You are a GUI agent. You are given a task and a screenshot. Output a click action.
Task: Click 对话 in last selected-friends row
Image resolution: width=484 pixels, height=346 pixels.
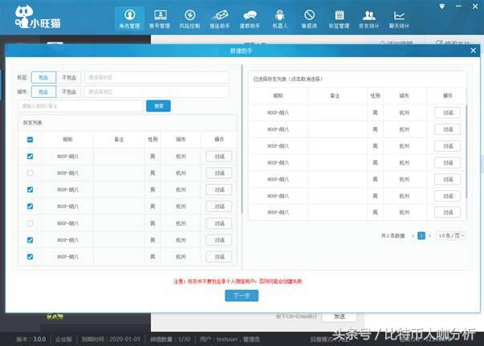point(448,213)
